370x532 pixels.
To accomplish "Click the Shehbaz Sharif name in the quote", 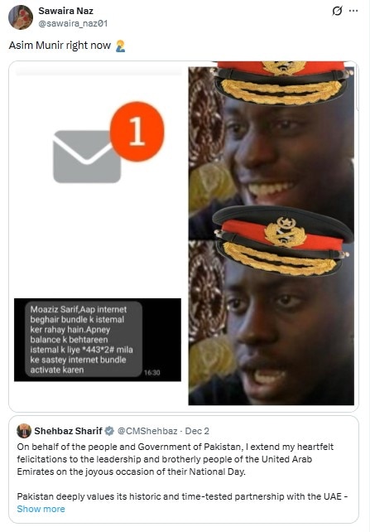I will 68,431.
